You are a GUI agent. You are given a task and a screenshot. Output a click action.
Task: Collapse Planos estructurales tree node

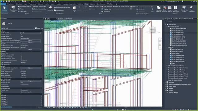click(x=167, y=27)
